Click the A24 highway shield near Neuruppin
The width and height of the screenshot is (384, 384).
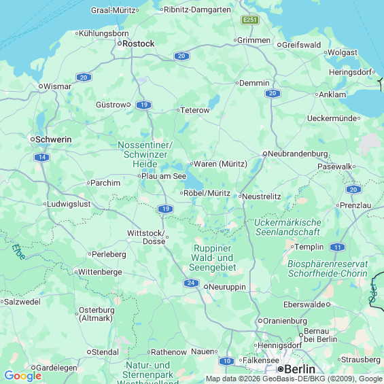click(191, 283)
